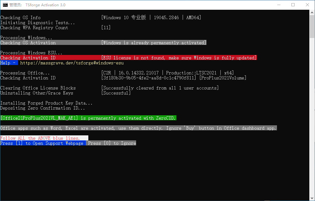Click the TSforge Activation 3.0 title text
The height and width of the screenshot is (201, 315).
[x=45, y=5]
